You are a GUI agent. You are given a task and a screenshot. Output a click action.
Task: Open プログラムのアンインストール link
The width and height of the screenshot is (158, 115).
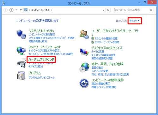coord(42,78)
